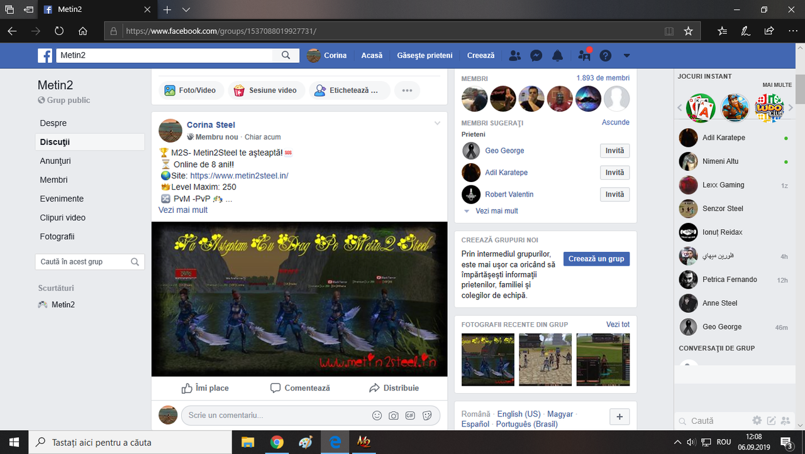The image size is (805, 454).
Task: Start a Sesiune video
Action: pos(266,90)
